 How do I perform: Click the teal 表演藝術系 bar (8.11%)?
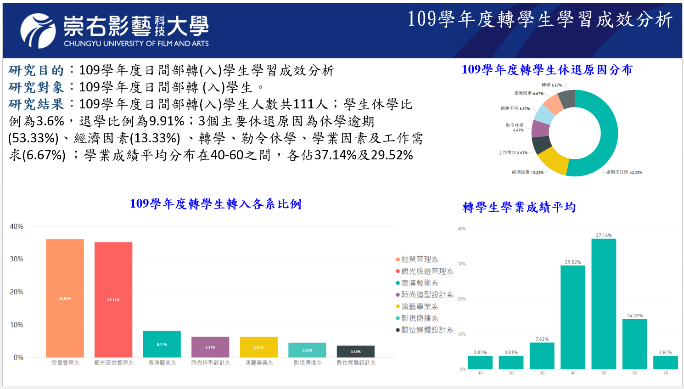(x=162, y=344)
